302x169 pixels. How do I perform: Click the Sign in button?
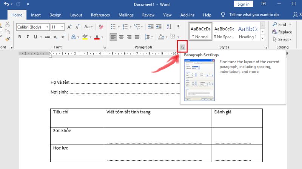(x=243, y=4)
